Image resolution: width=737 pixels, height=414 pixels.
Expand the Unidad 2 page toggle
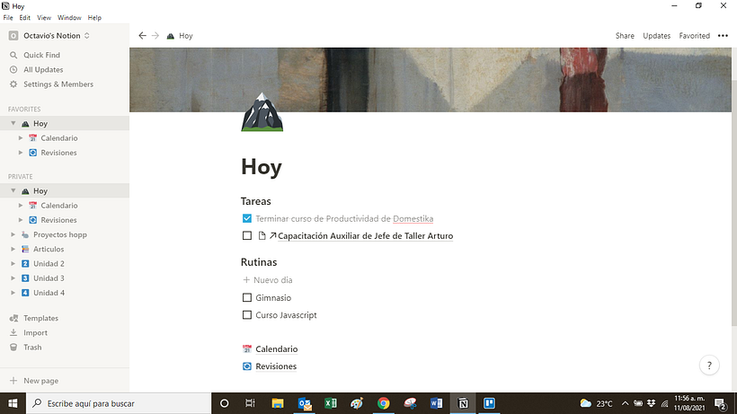pos(13,264)
